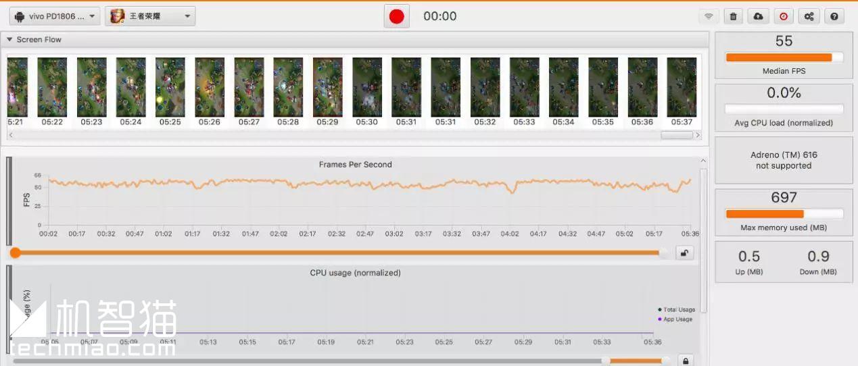Click the 00:00 recording timer
Screen dimensions: 858x366
point(440,16)
